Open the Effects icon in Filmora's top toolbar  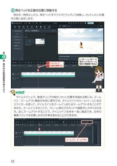[37, 27]
